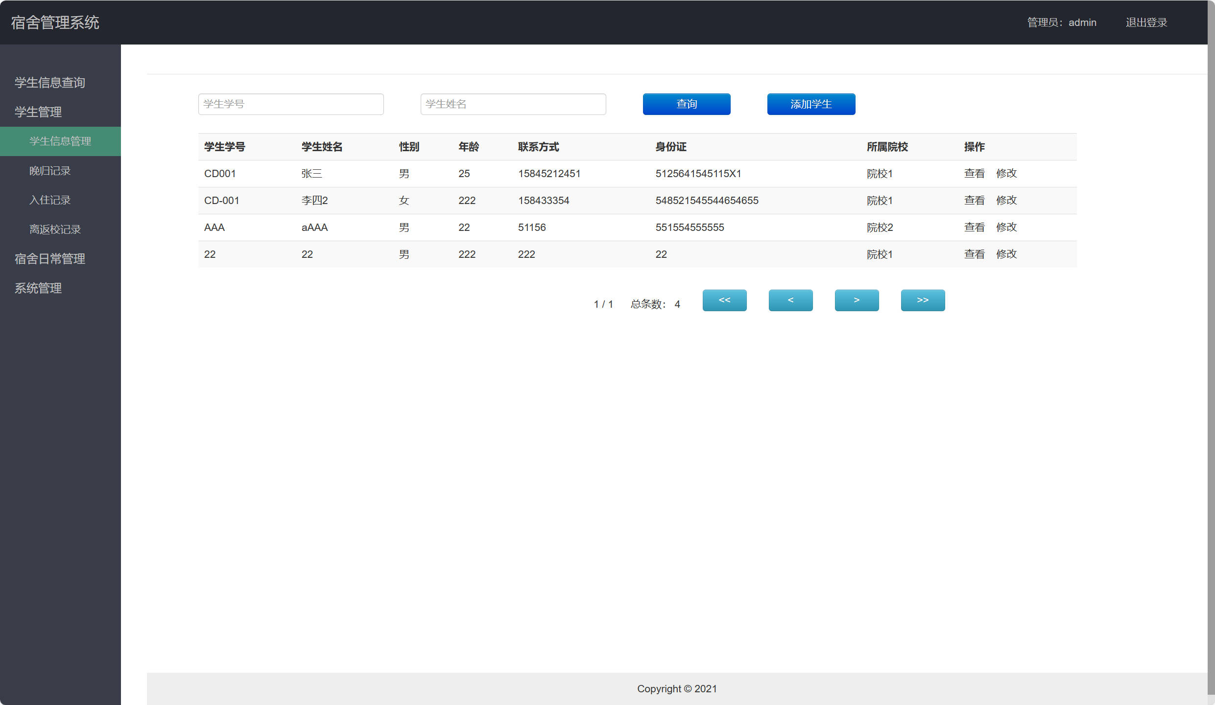Expand the 学生管理 sidebar section
The height and width of the screenshot is (705, 1215).
tap(38, 112)
